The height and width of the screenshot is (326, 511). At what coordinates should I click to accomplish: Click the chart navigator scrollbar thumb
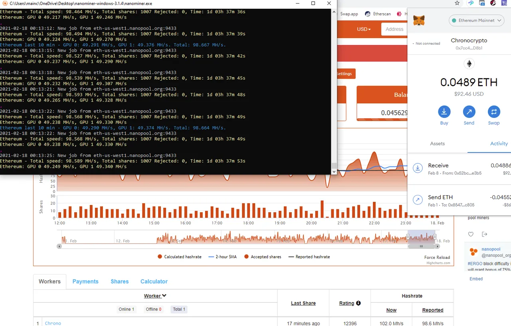click(x=421, y=246)
